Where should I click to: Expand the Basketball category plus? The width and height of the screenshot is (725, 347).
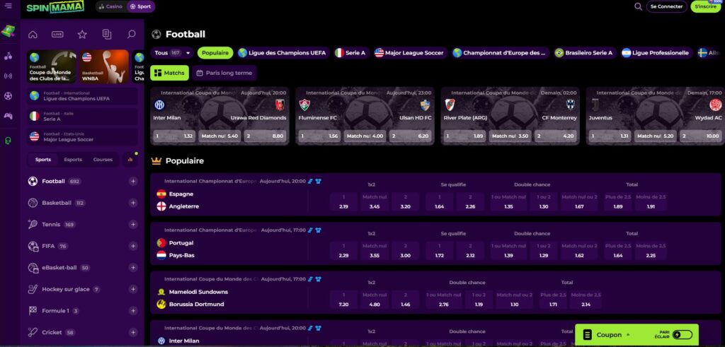133,203
